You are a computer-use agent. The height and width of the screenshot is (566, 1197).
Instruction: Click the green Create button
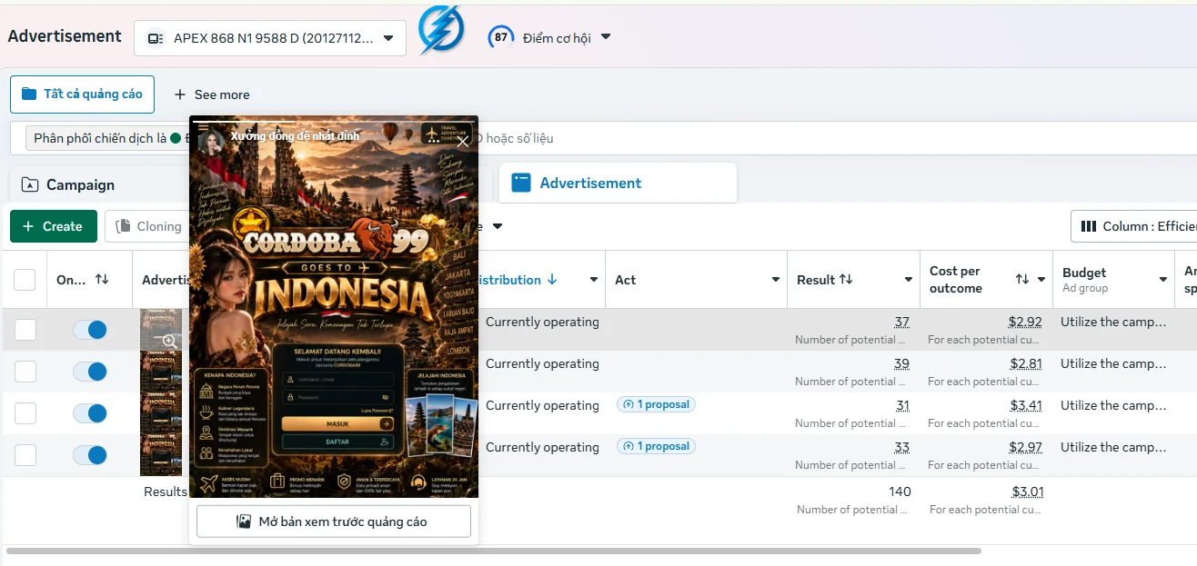tap(54, 226)
